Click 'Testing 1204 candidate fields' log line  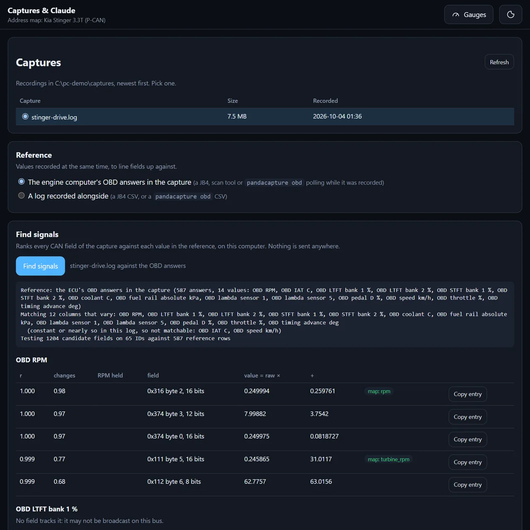pos(125,338)
